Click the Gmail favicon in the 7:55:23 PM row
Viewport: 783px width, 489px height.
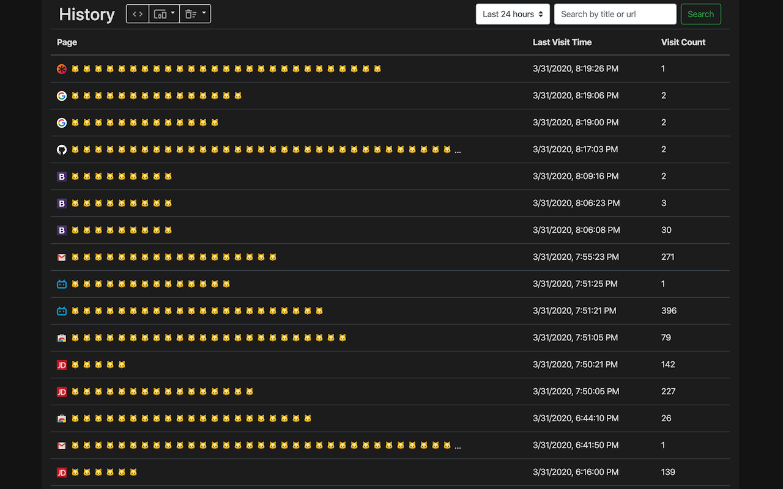[62, 257]
